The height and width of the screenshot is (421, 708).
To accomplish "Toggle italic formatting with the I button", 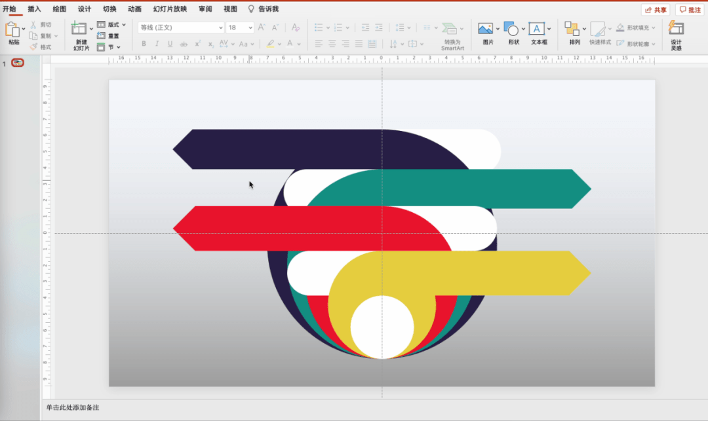I will pyautogui.click(x=157, y=44).
